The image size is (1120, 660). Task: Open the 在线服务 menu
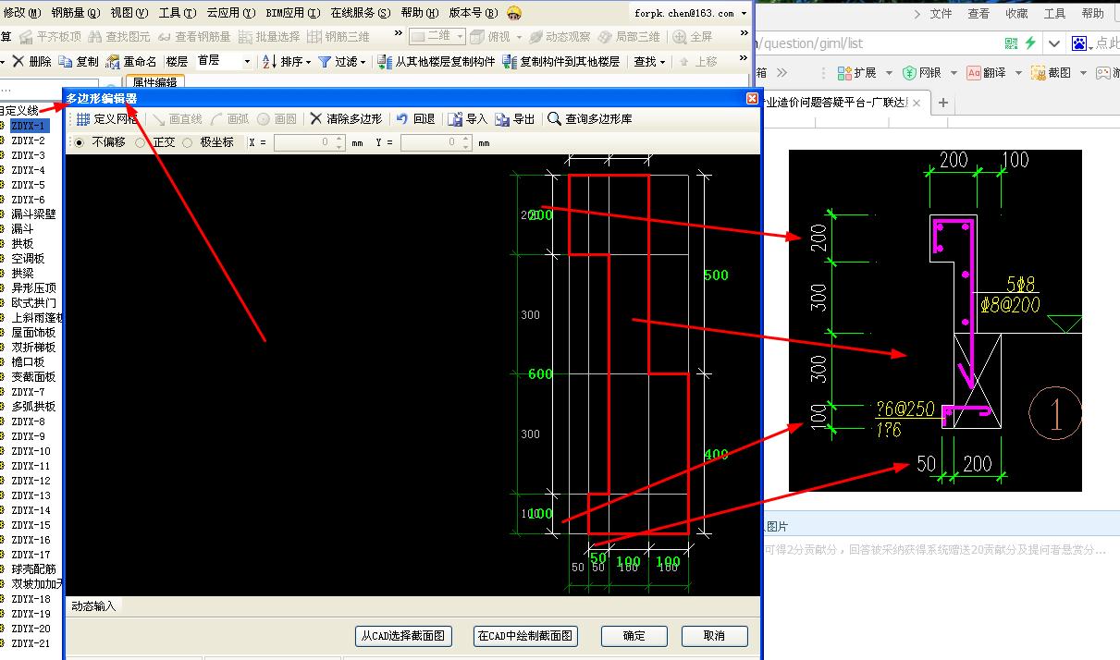pos(360,13)
